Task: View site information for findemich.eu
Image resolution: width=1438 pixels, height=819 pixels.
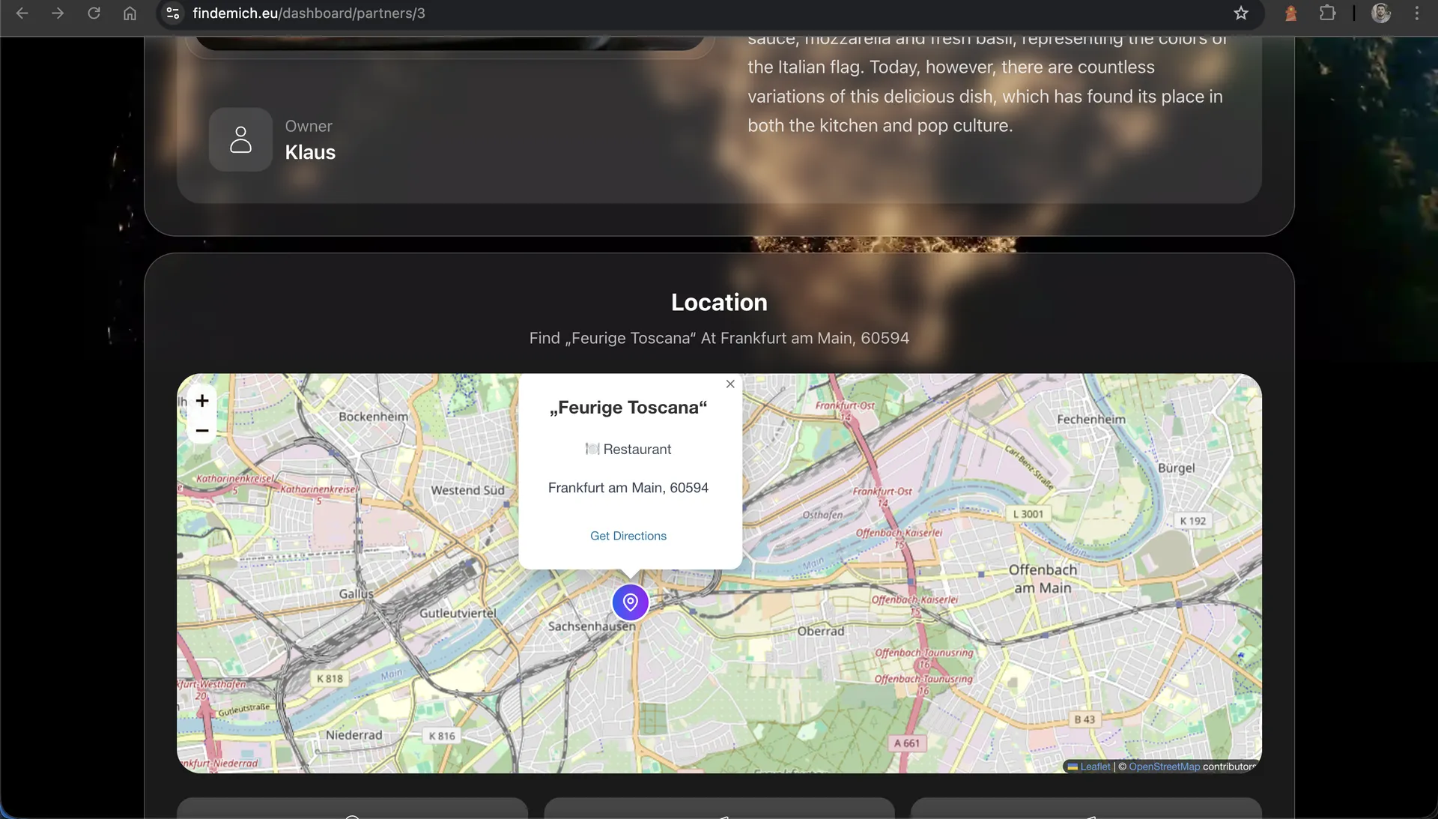Action: (x=173, y=13)
